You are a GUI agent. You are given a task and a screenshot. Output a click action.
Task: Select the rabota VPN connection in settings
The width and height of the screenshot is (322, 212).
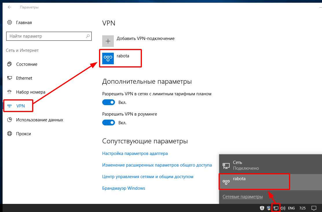(x=120, y=58)
